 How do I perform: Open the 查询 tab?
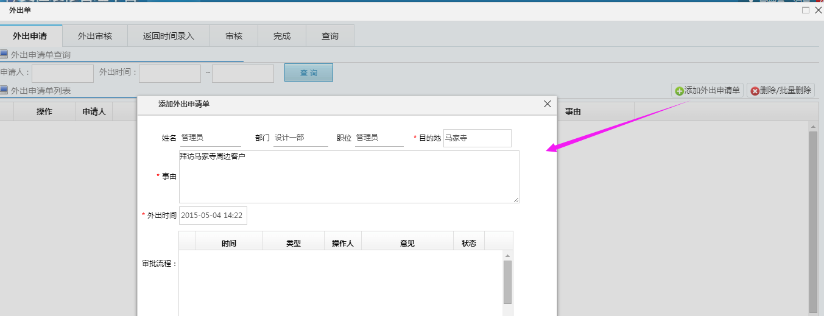330,36
